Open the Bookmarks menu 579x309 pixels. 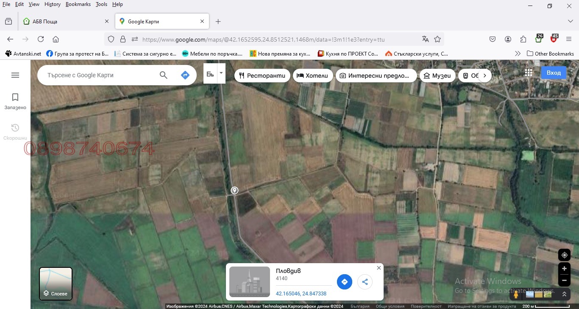[x=78, y=4]
